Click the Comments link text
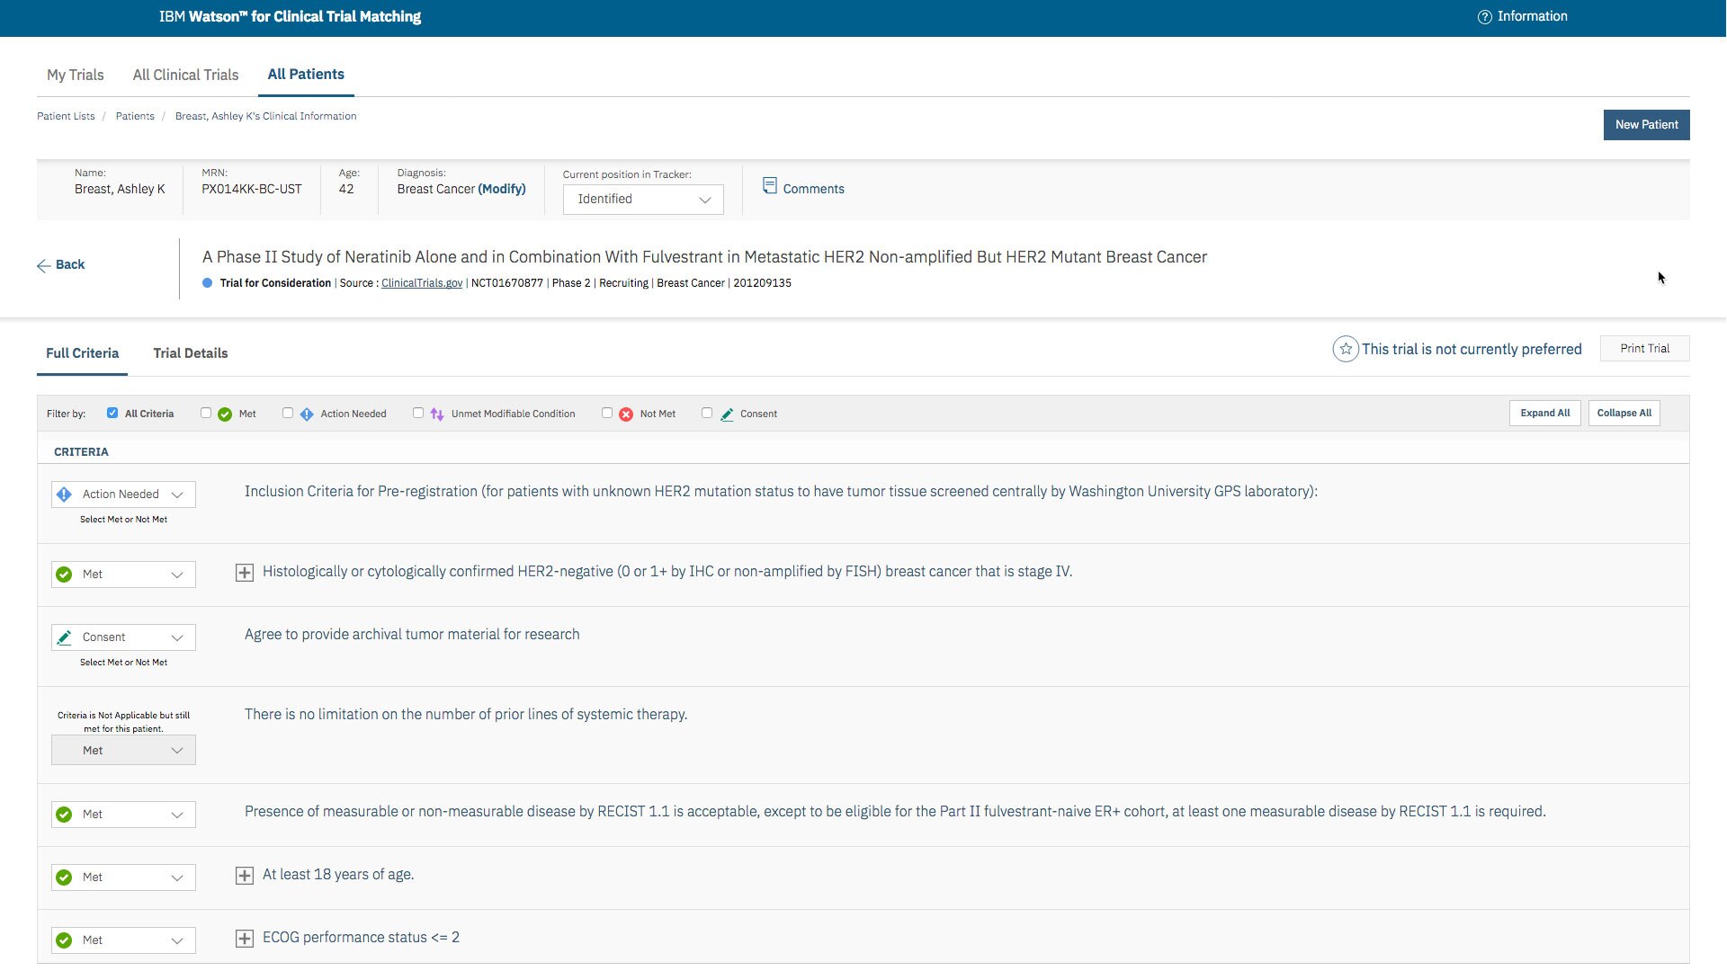 pyautogui.click(x=813, y=189)
